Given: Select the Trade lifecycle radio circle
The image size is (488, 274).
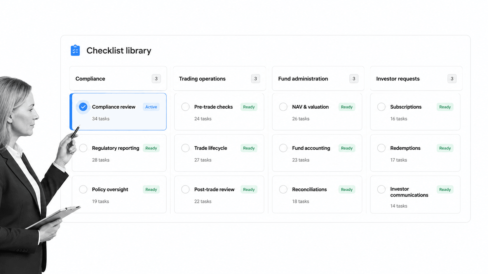Looking at the screenshot, I should tap(185, 148).
